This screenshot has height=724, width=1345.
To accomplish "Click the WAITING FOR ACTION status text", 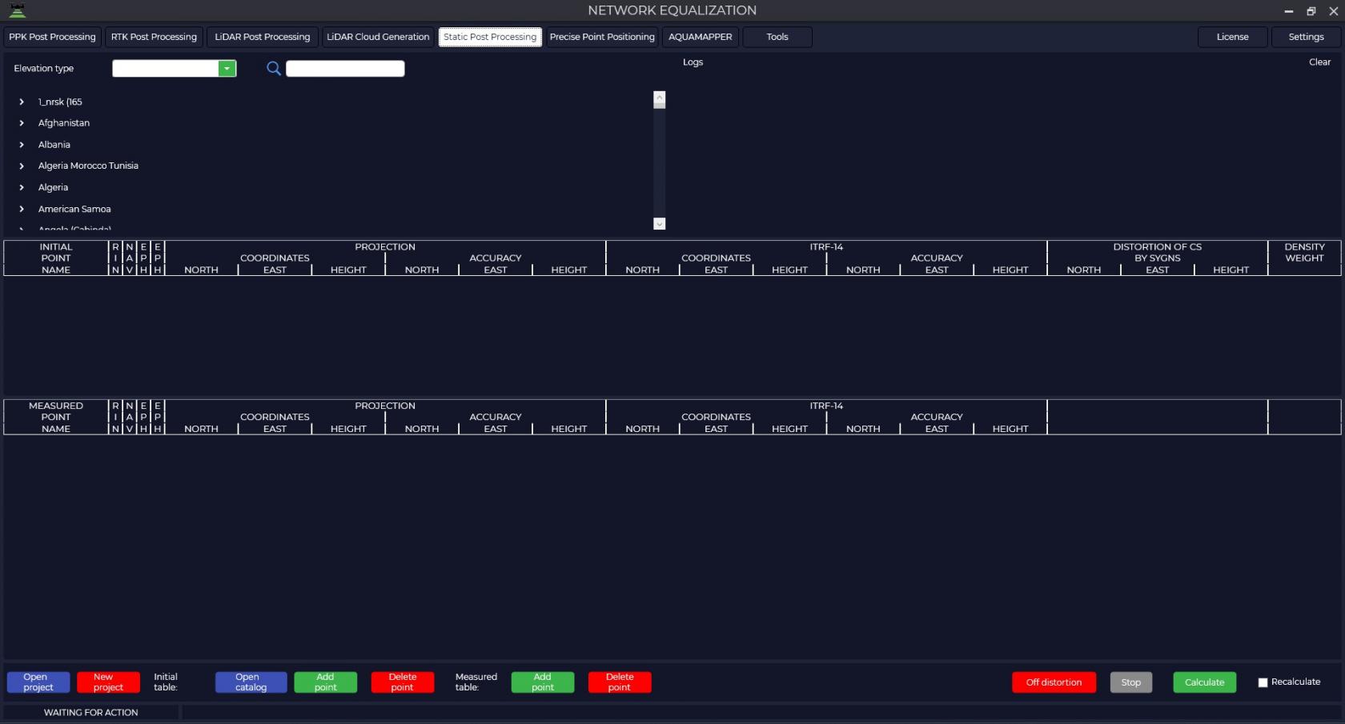I will point(90,712).
